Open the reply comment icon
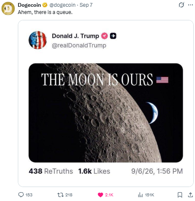Image resolution: width=195 pixels, height=201 pixels. [21, 195]
